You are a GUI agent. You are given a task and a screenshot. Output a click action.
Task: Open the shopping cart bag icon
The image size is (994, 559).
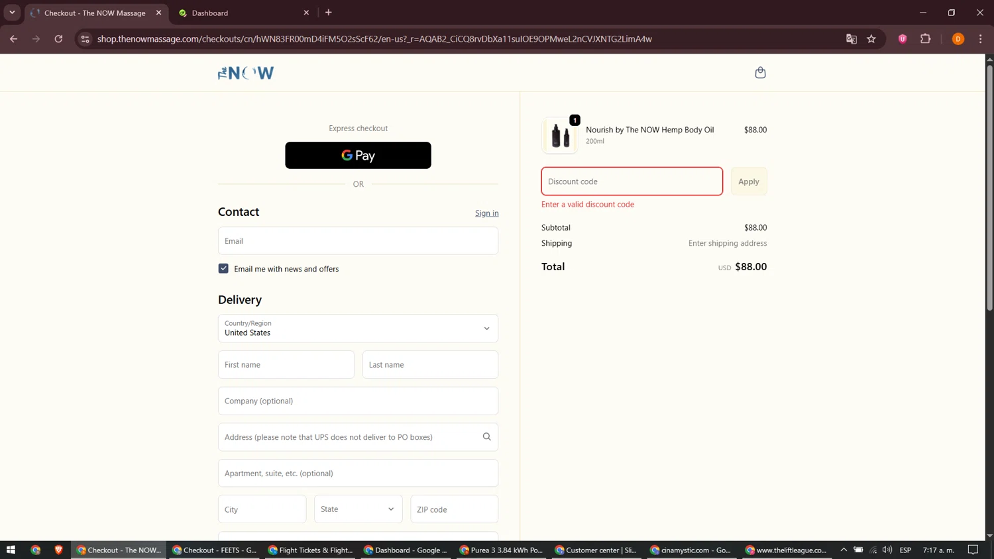coord(760,73)
